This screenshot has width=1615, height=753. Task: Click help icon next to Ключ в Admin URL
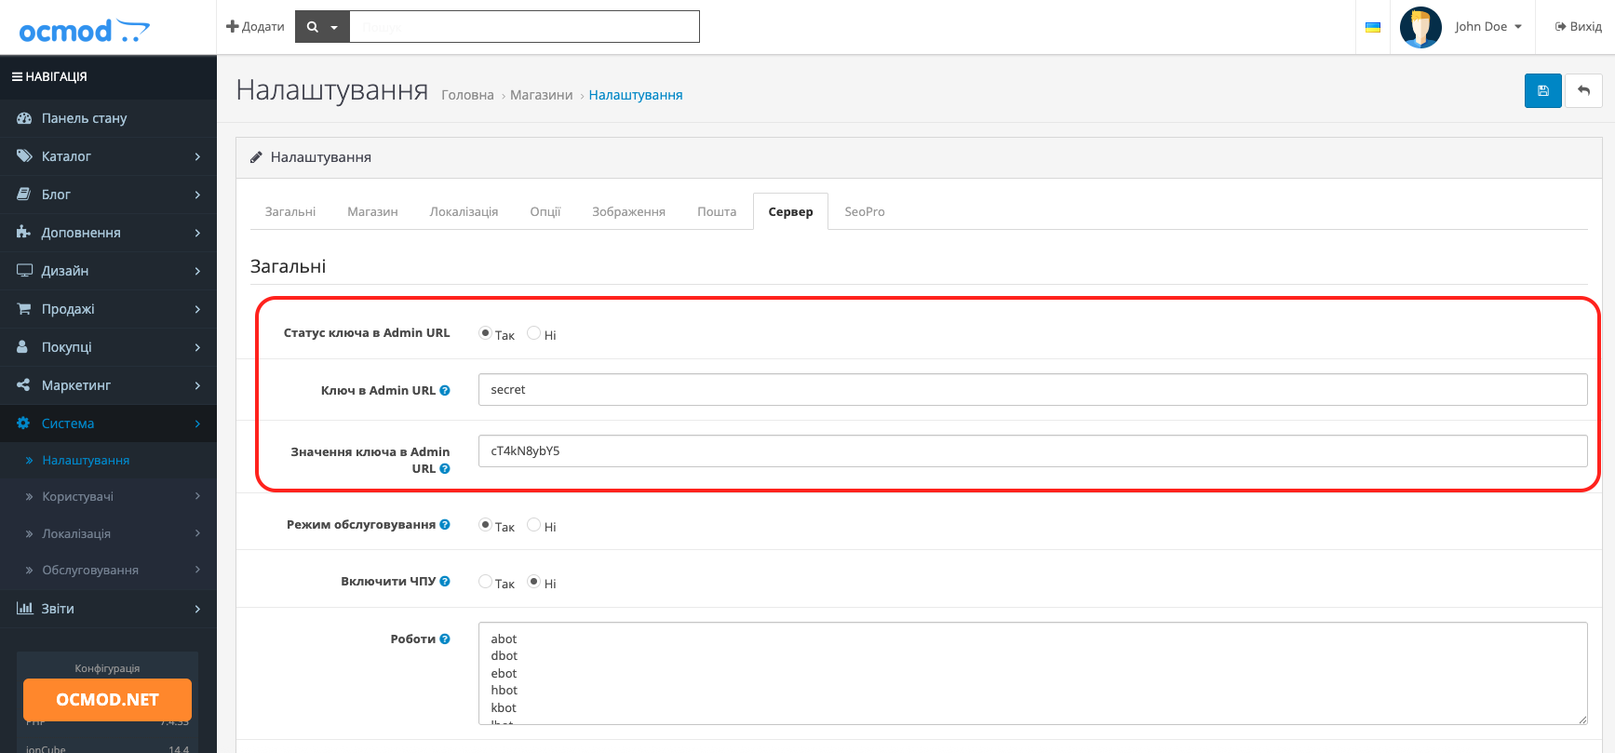[445, 391]
